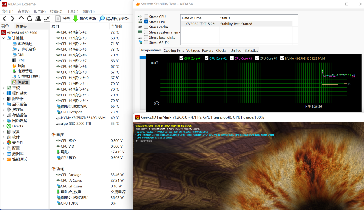The image size is (364, 210).
Task: Expand the 显示设备 tree node
Action: 3,104
